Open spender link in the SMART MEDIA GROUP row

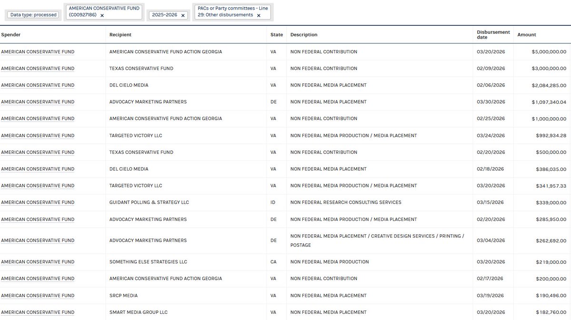pos(38,312)
